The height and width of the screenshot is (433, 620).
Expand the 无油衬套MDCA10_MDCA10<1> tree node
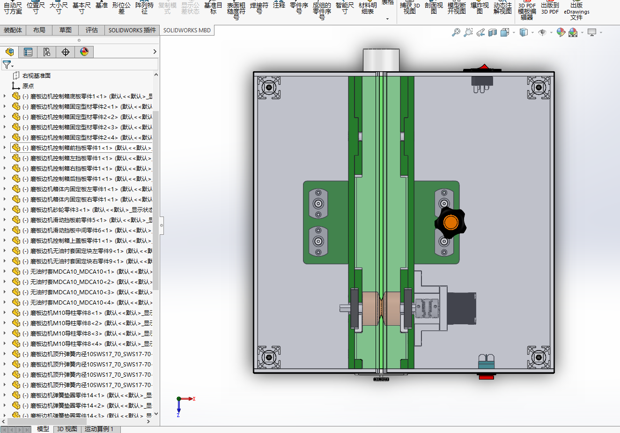(x=5, y=271)
